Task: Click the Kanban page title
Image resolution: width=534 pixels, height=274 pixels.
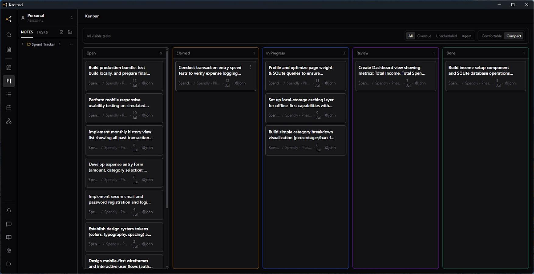Action: pos(92,16)
